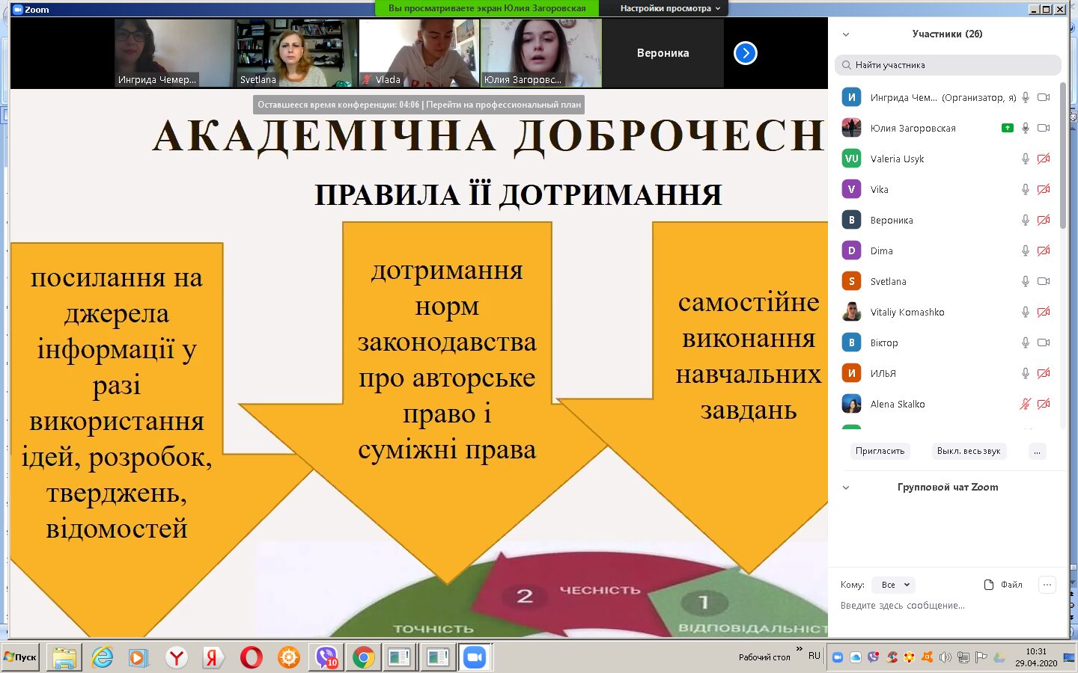Image resolution: width=1078 pixels, height=673 pixels.
Task: Open the Кому recipient dropdown 'Все'
Action: 894,585
